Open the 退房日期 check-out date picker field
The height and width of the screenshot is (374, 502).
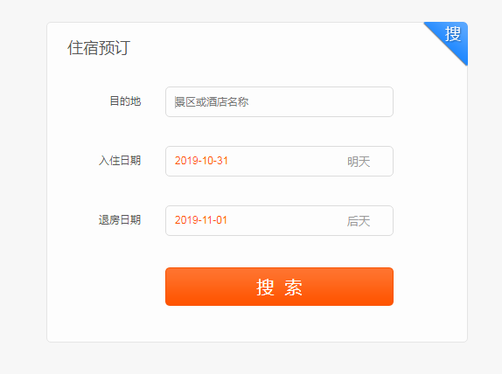279,221
